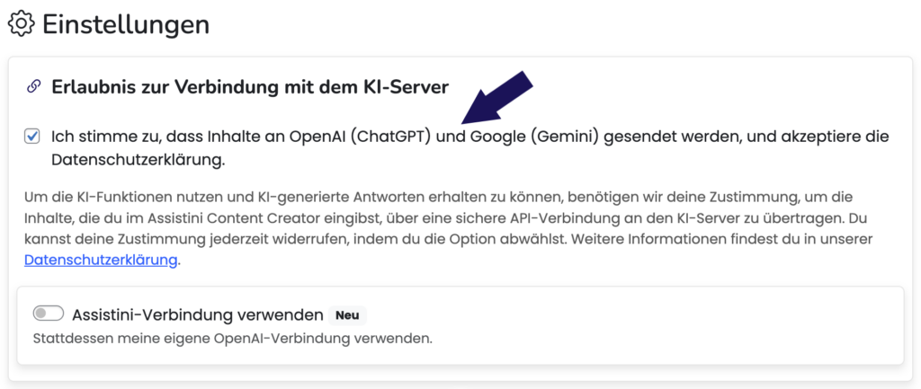Open the blue Datenschutzerklärung link
This screenshot has width=921, height=389.
101,261
